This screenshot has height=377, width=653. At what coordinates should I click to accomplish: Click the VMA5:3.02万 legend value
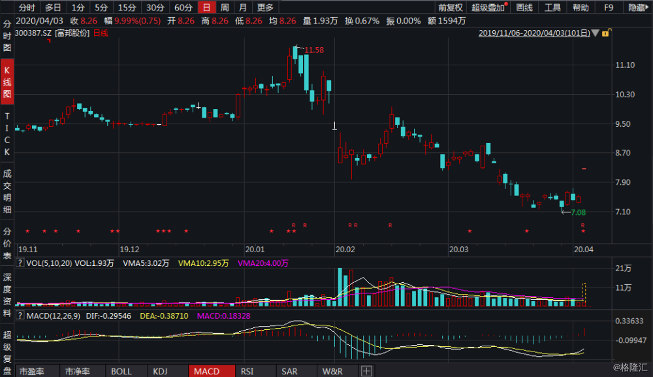(x=146, y=263)
